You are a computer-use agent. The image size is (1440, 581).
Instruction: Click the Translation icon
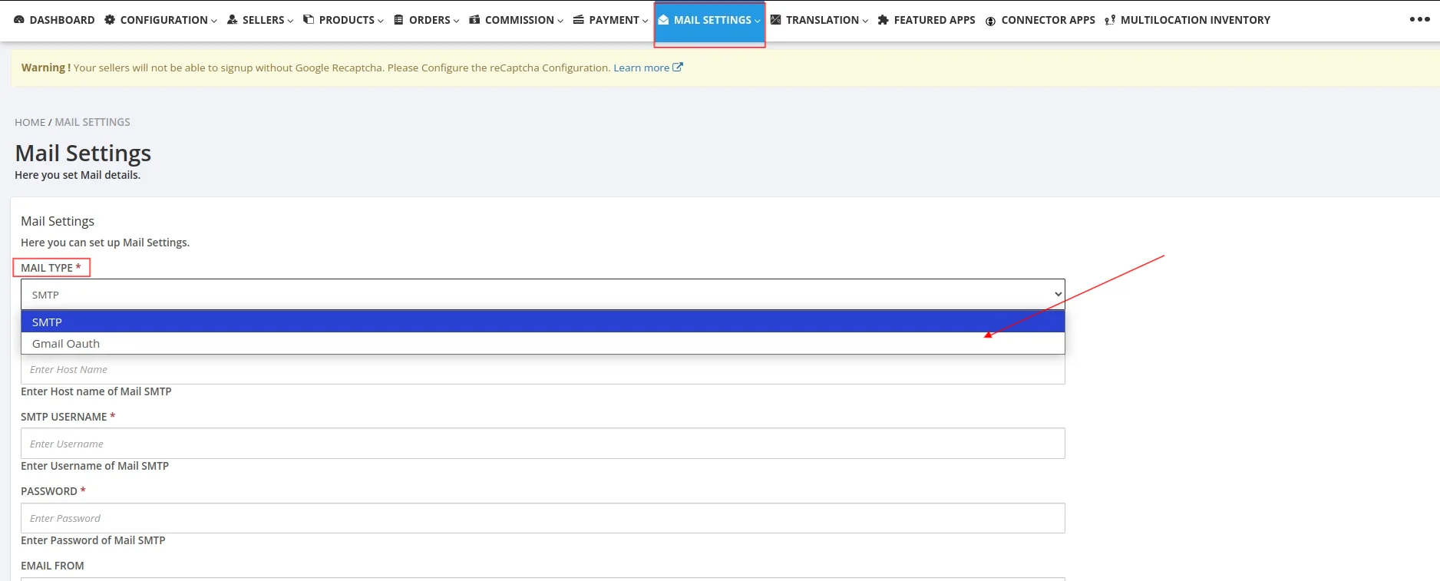776,20
